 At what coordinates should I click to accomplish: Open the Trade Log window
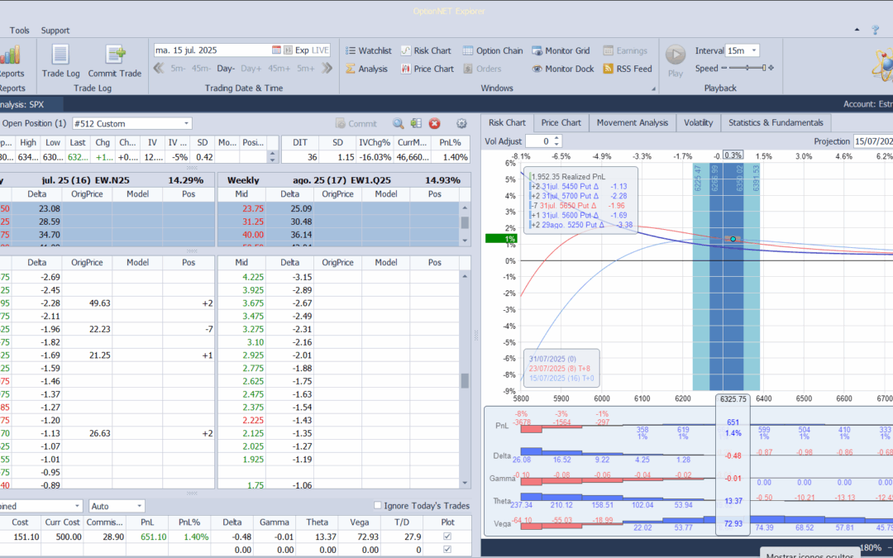coord(60,61)
